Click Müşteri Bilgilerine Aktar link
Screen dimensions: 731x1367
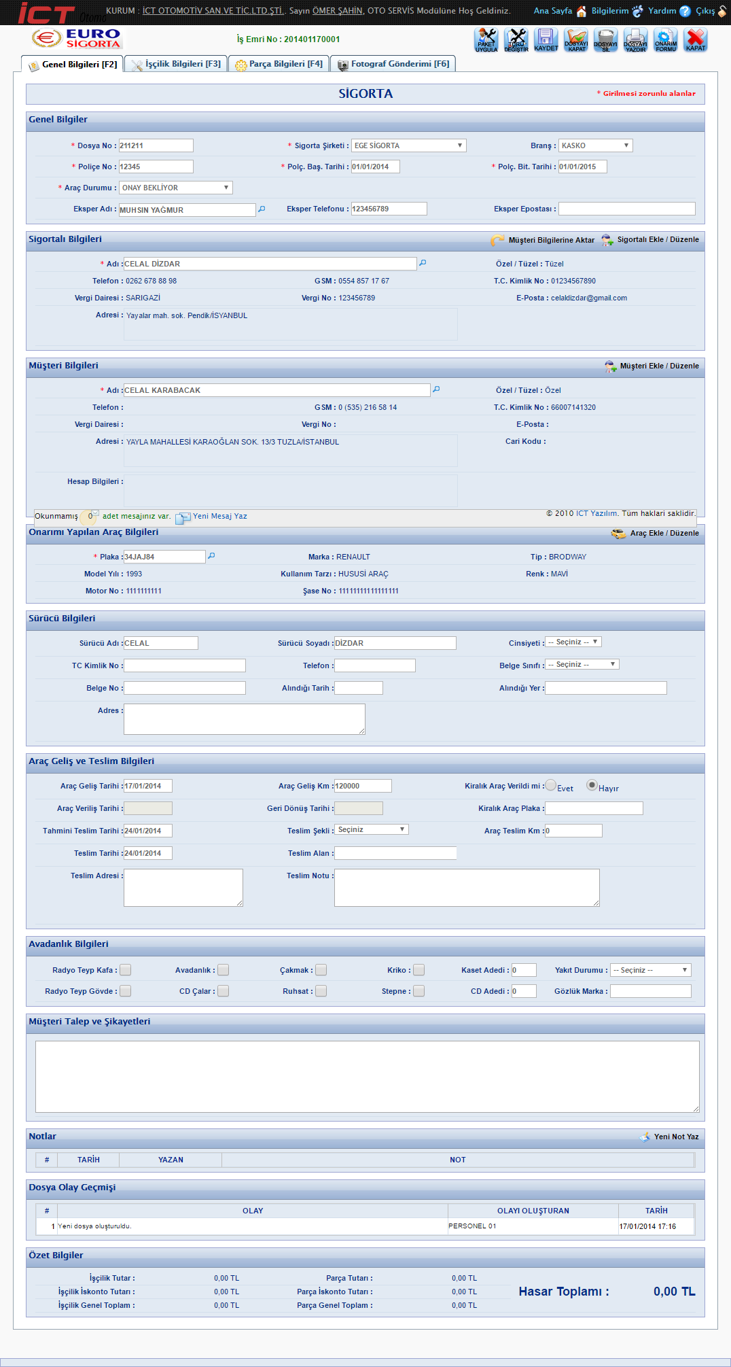click(x=550, y=240)
